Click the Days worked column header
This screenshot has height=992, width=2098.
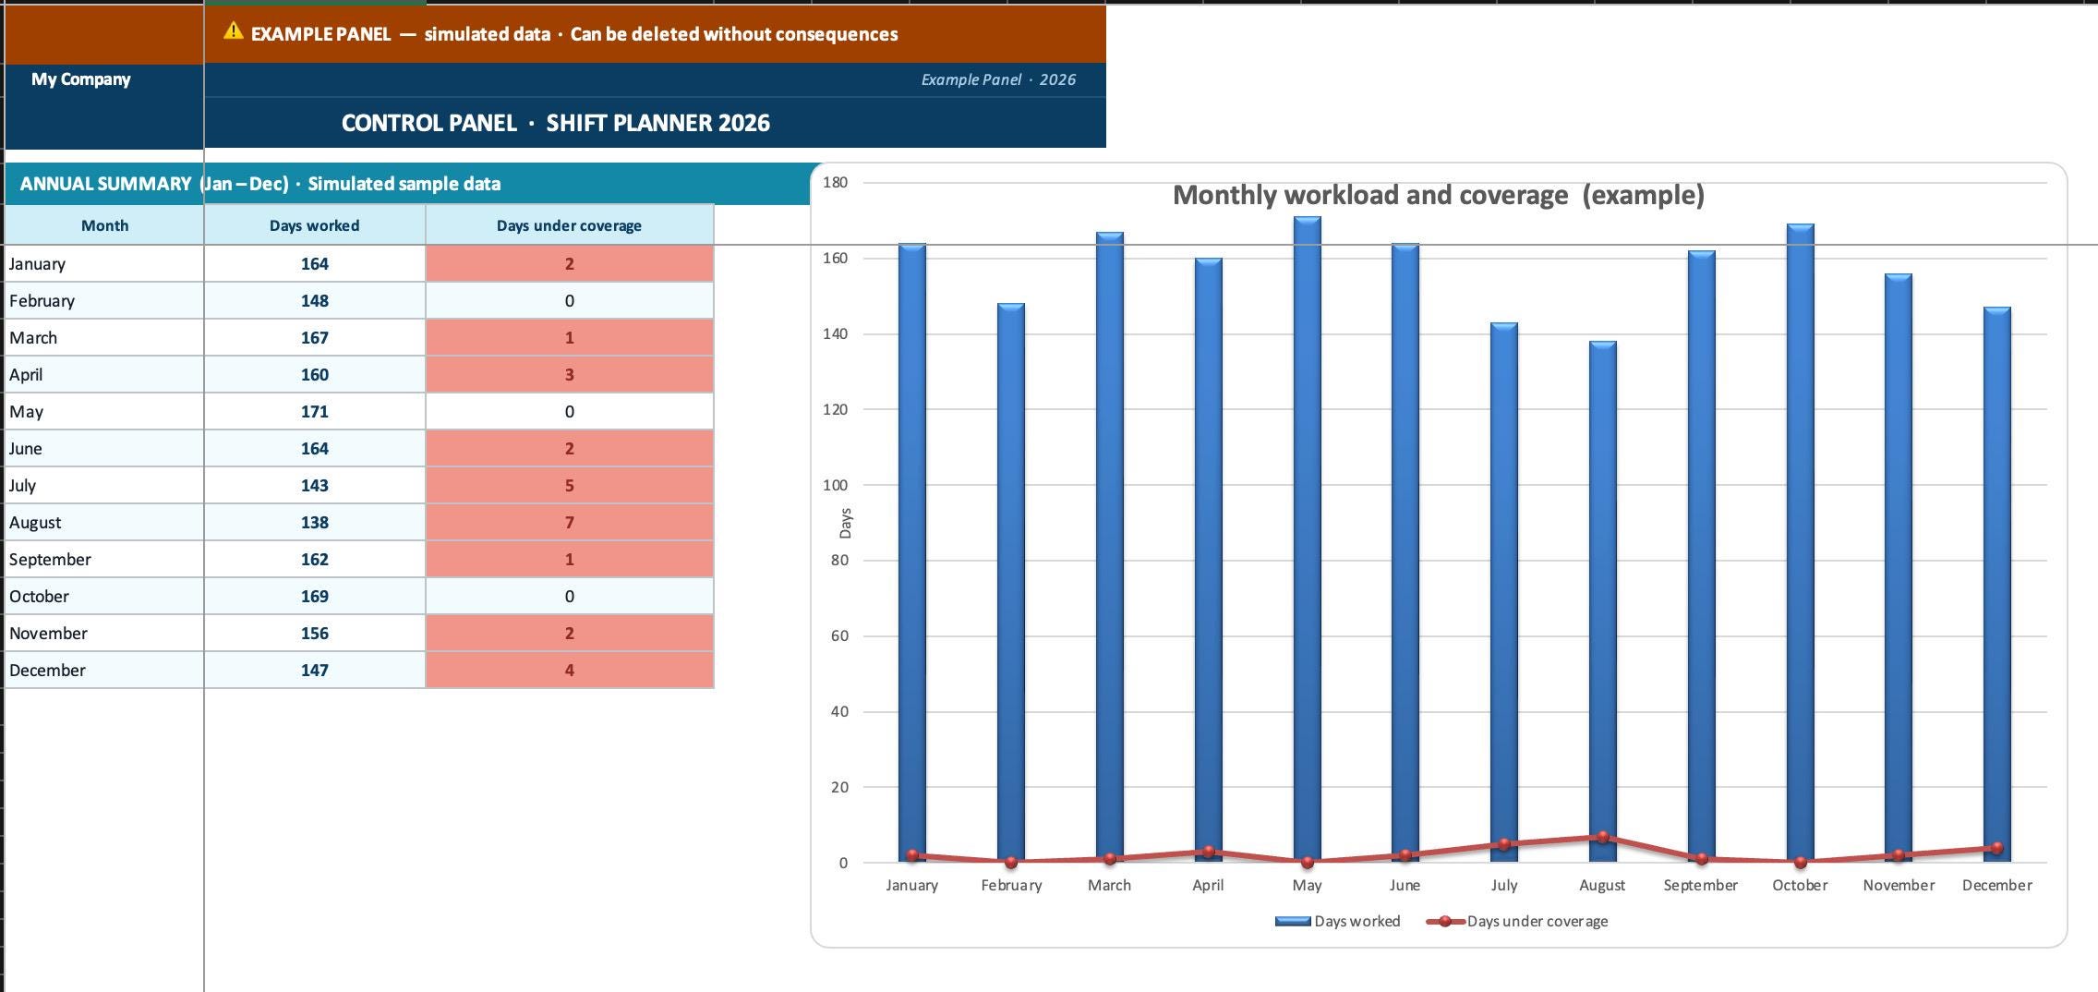(x=315, y=225)
